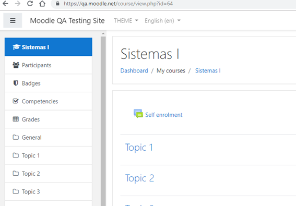Click the Topic 3 folder icon in sidebar
Image resolution: width=296 pixels, height=206 pixels.
click(x=16, y=191)
